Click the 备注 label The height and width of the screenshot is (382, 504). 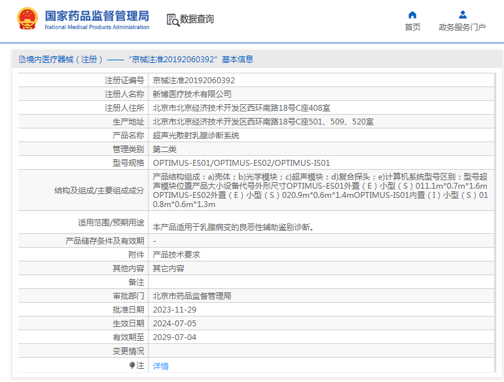(136, 282)
